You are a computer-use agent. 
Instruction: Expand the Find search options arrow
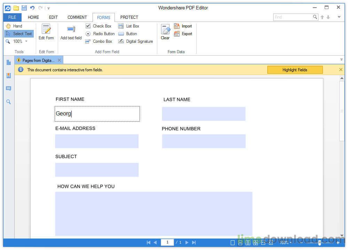[339, 17]
